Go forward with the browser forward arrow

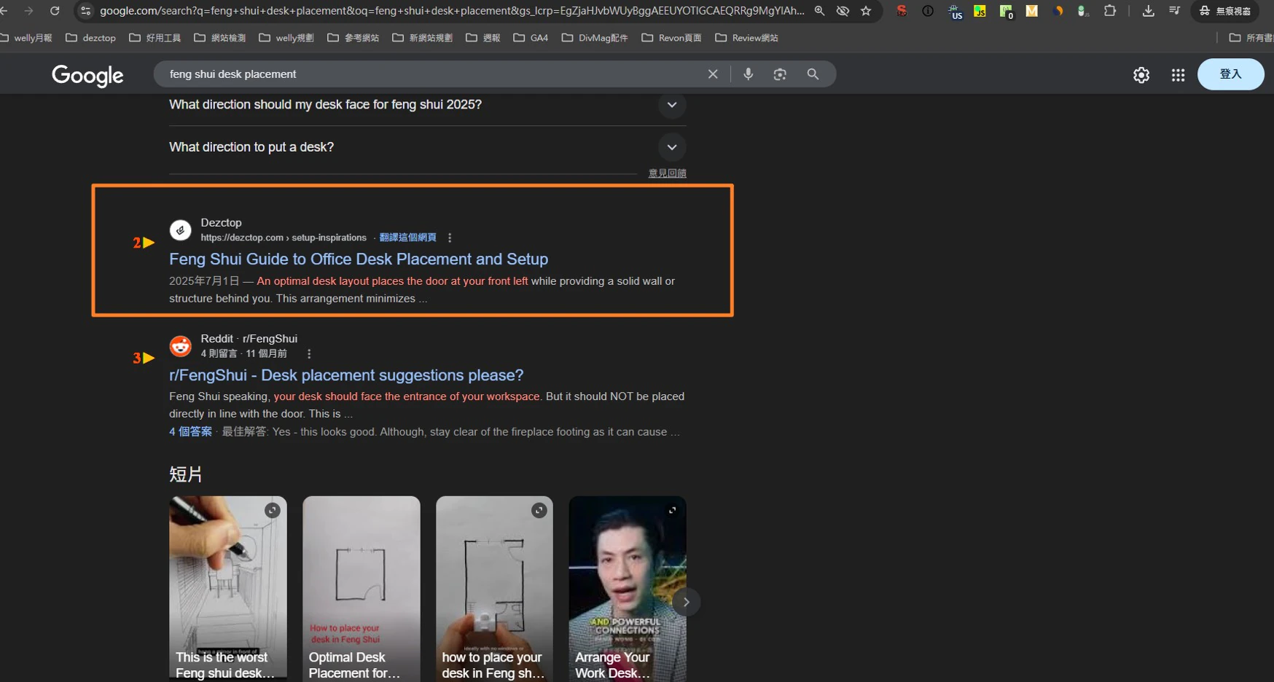tap(28, 11)
